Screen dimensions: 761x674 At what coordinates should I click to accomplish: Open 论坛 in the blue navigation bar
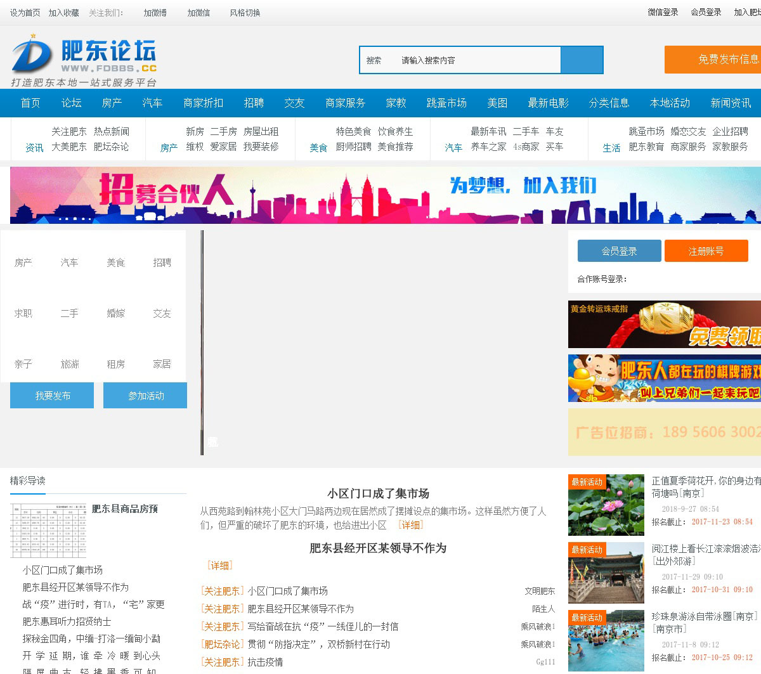(71, 103)
